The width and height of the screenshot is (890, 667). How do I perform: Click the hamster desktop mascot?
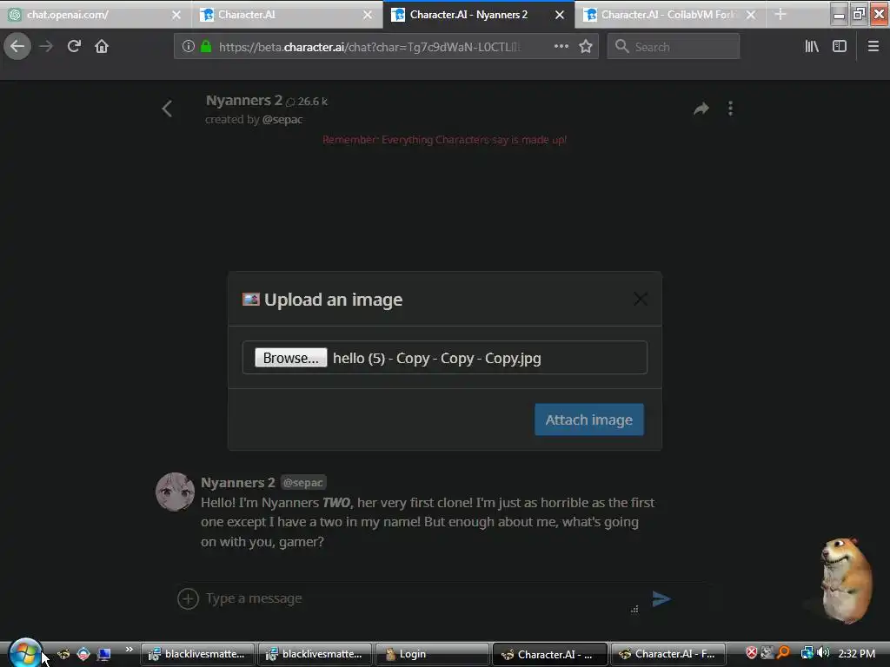click(x=845, y=579)
